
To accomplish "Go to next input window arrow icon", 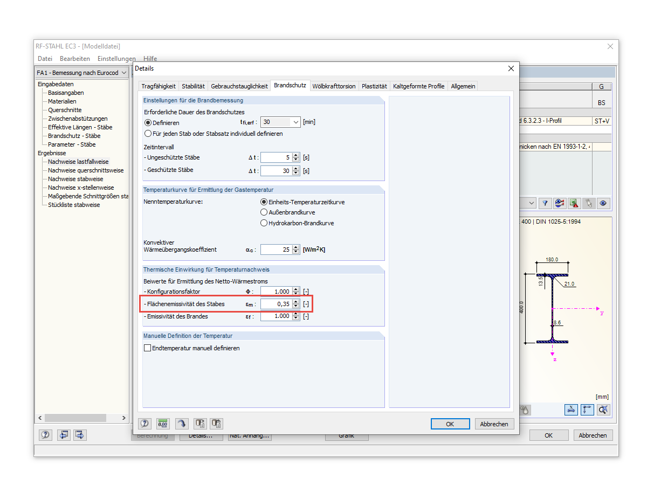I will click(x=80, y=435).
